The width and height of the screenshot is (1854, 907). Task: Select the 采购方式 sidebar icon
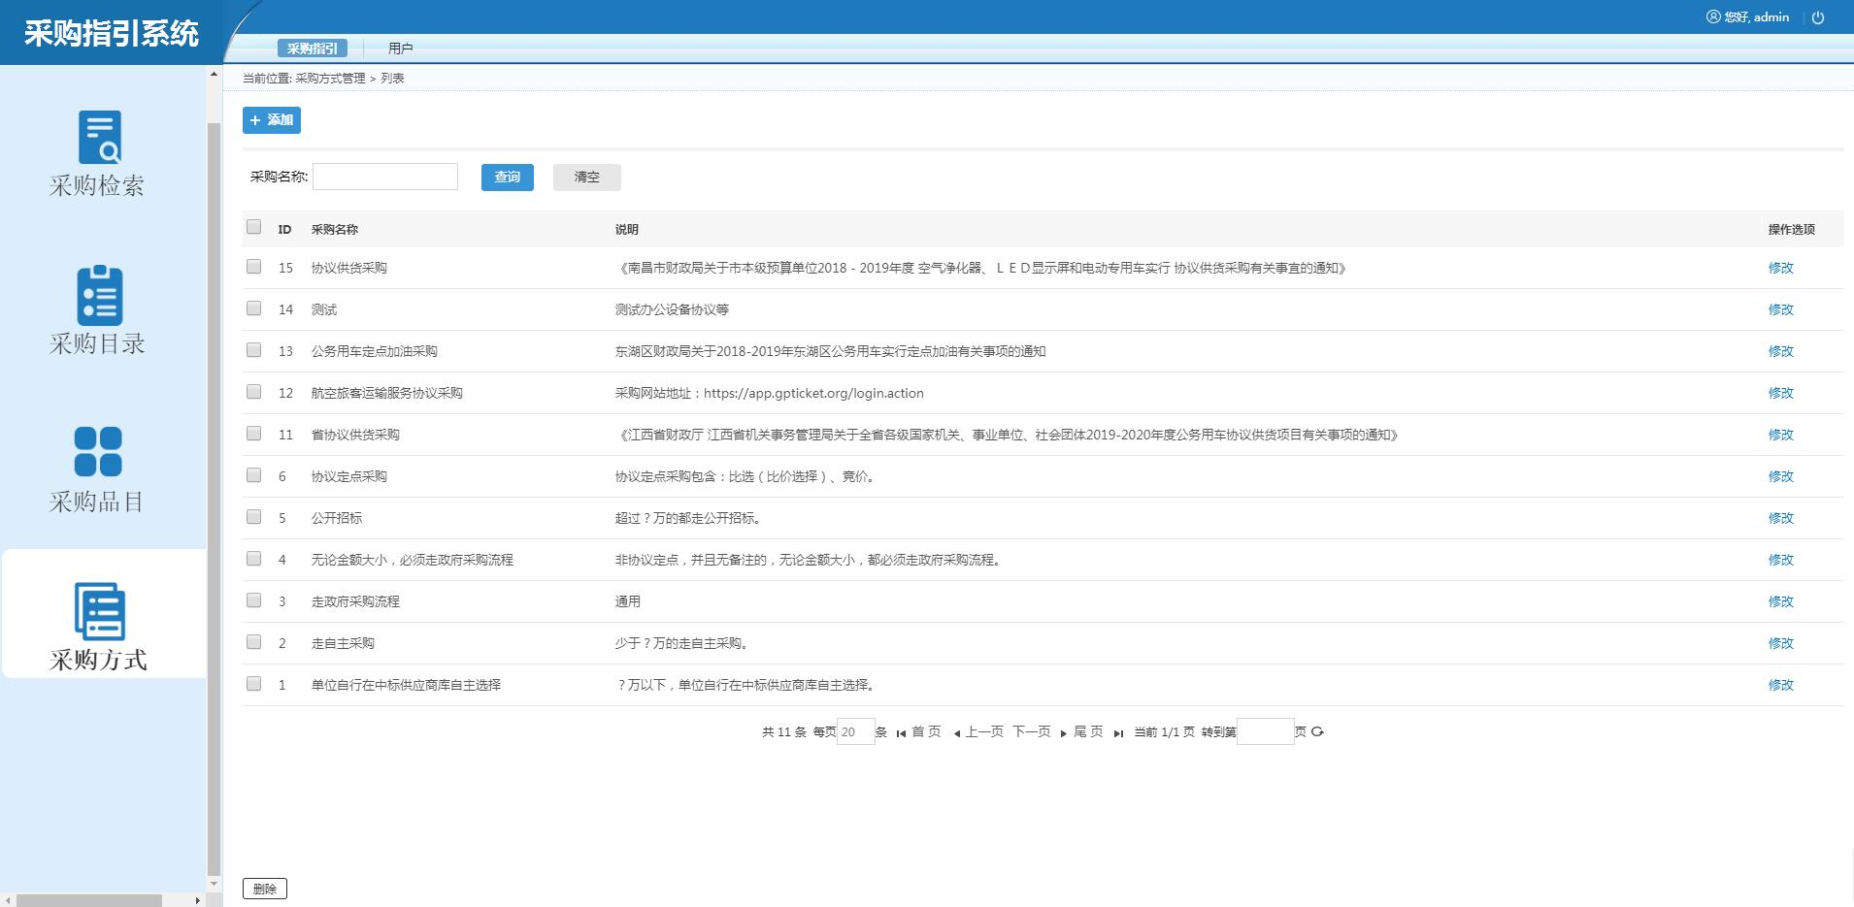[99, 612]
